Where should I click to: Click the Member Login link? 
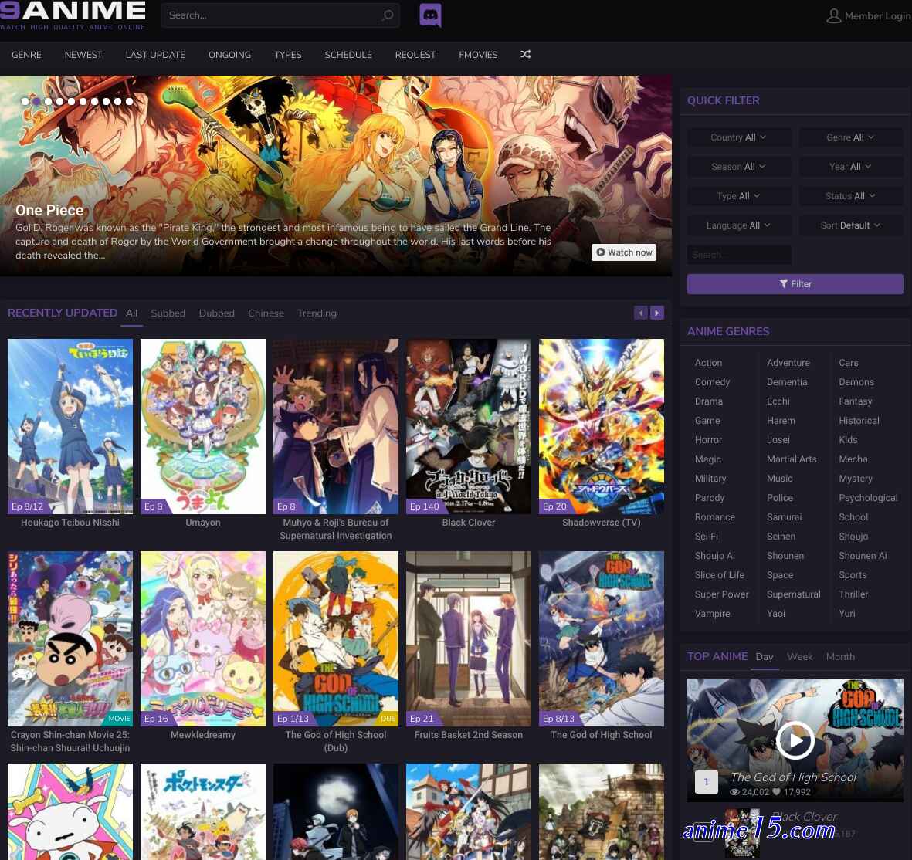(878, 15)
